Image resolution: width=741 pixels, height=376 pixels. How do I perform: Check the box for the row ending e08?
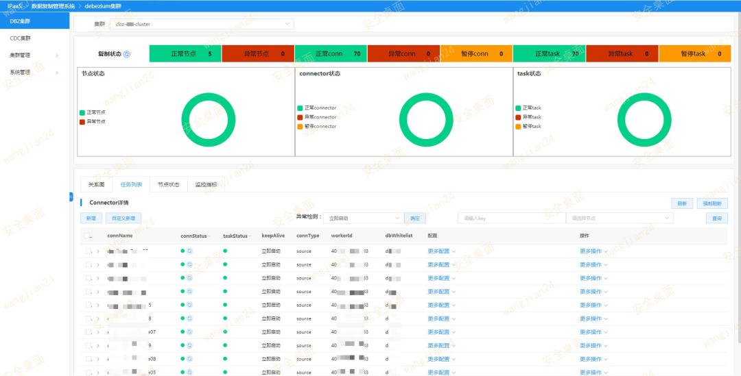click(x=89, y=359)
